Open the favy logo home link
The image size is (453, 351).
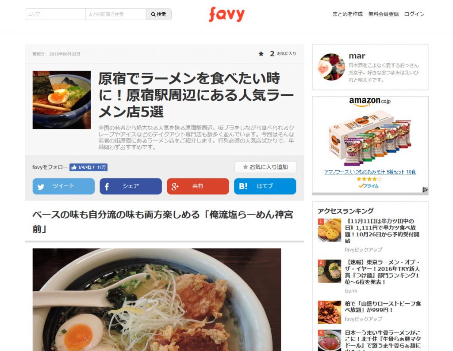tap(226, 14)
